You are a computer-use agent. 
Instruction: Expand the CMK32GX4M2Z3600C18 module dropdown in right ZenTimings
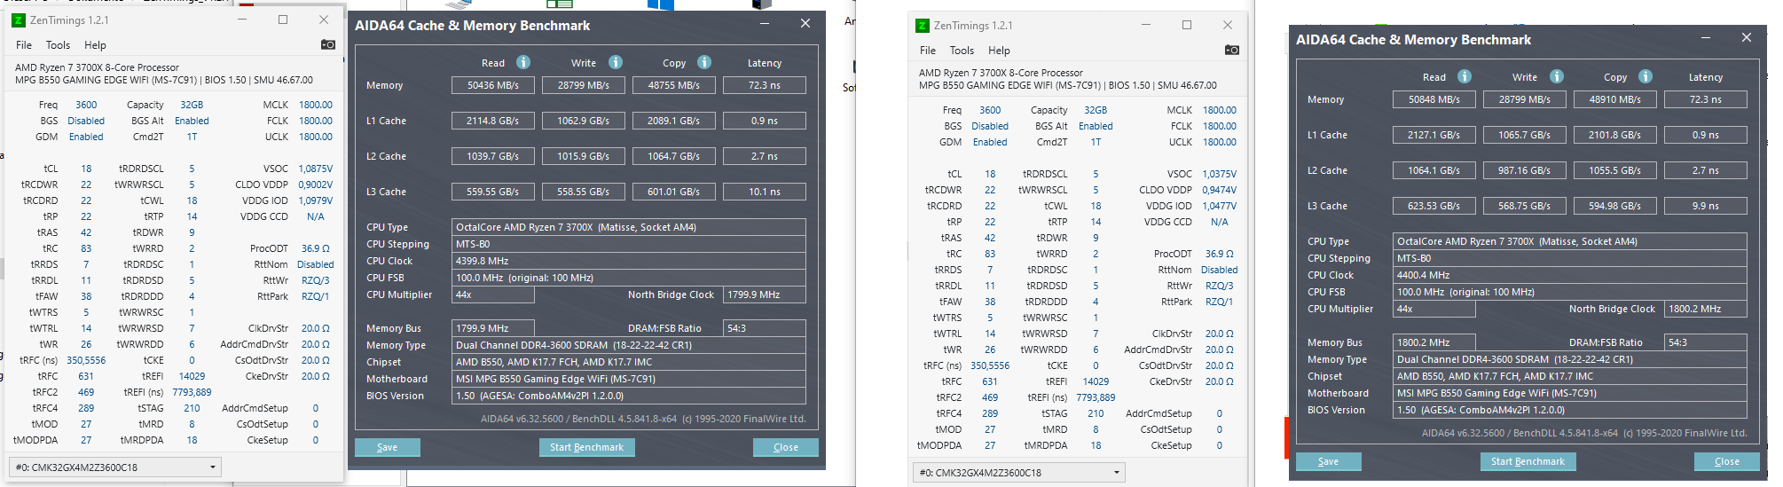click(x=1018, y=472)
